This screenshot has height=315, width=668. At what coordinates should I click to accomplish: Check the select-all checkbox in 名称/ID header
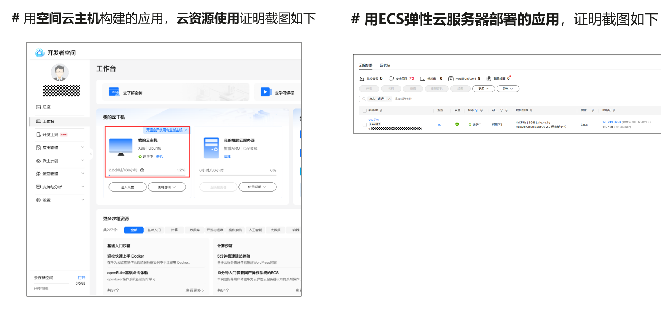365,110
